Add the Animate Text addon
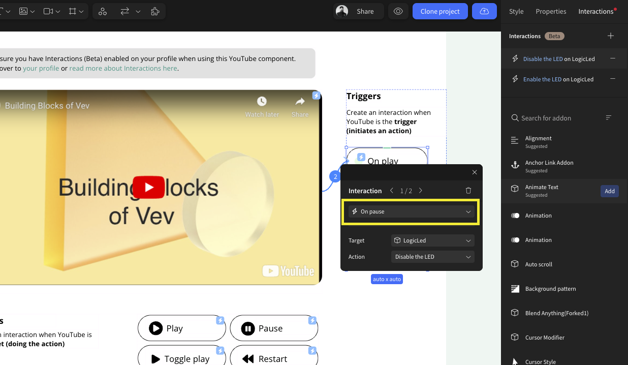 pos(609,191)
